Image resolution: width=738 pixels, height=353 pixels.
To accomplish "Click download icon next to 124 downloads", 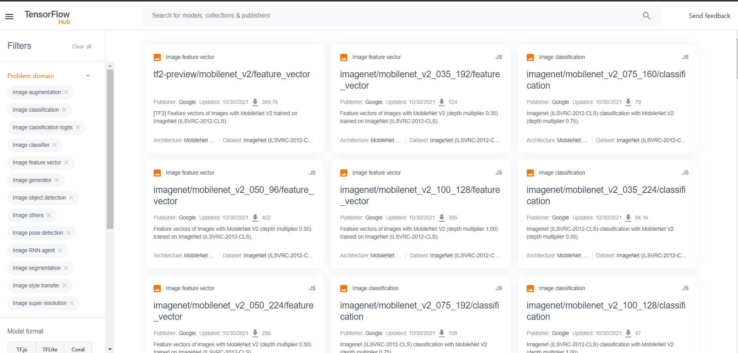I will [442, 102].
